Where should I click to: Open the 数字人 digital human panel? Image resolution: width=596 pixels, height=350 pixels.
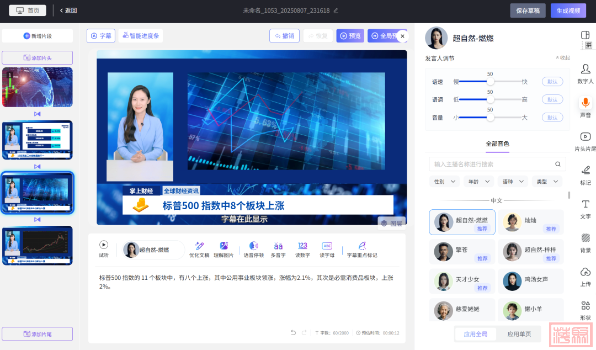585,73
